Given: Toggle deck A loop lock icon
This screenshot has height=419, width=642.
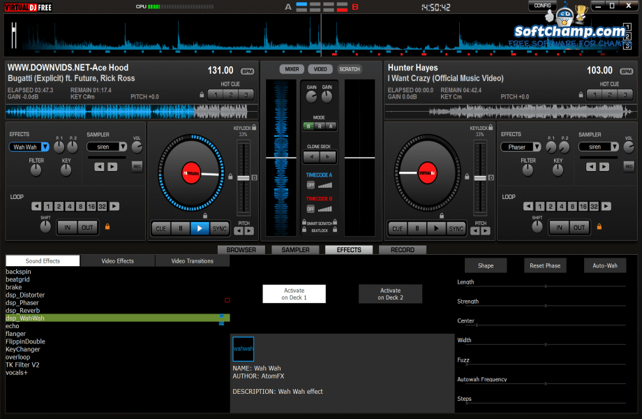Looking at the screenshot, I should pyautogui.click(x=107, y=226).
